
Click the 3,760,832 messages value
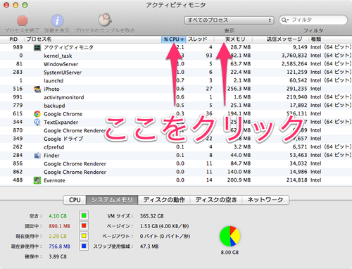coord(294,56)
